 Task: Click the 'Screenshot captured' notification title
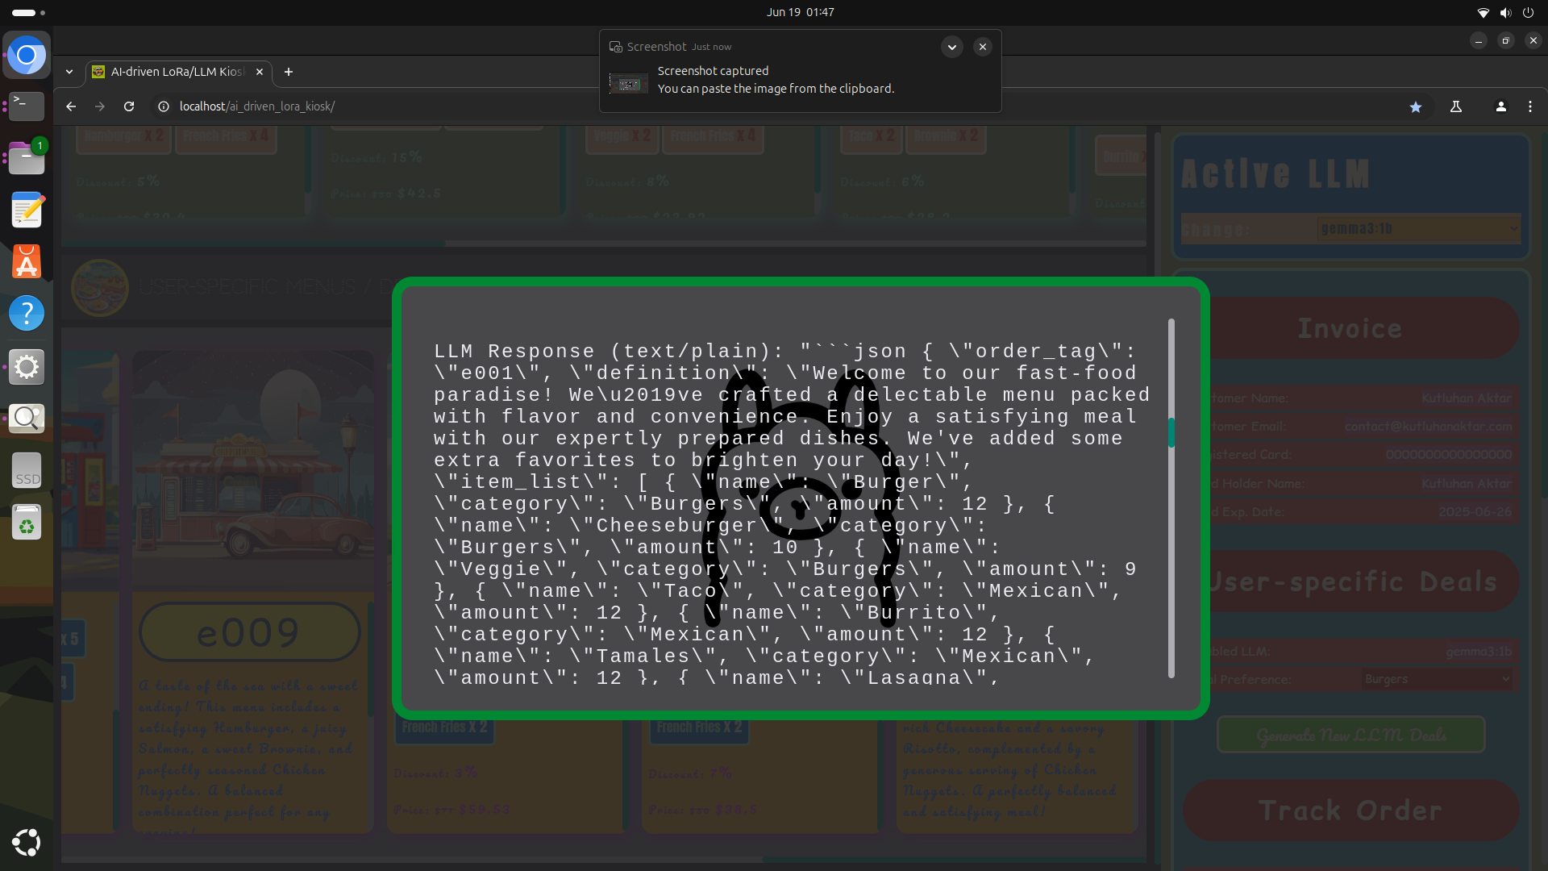click(x=713, y=71)
